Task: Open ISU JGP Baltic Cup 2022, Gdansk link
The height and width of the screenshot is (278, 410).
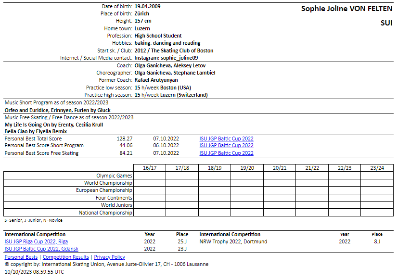Action: pos(41,249)
